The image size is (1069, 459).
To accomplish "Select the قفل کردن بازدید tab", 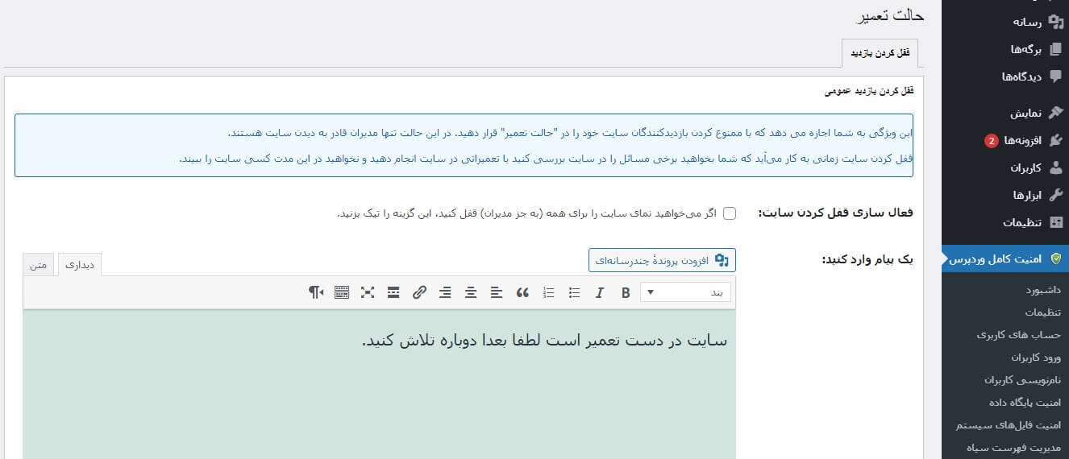I will (x=880, y=52).
